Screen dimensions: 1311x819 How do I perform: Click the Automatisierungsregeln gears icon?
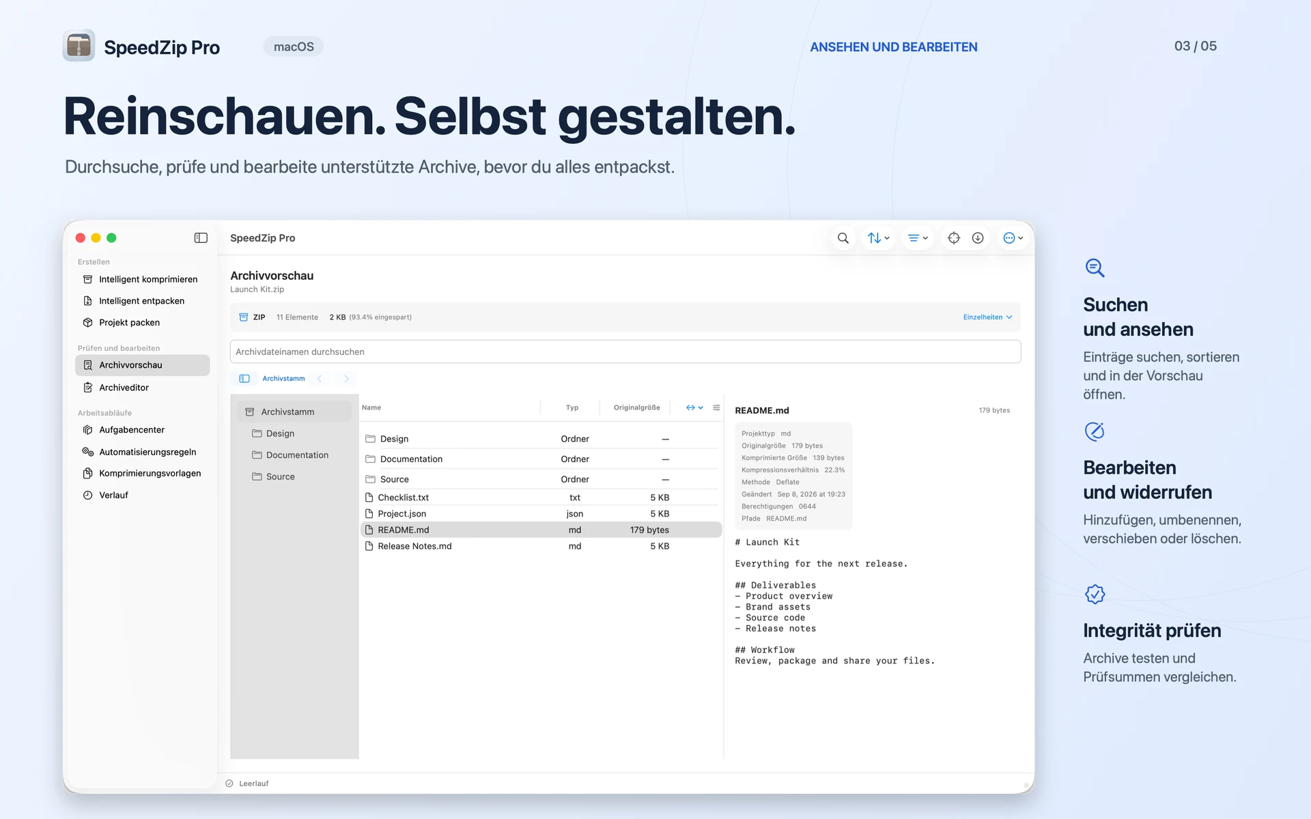tap(87, 452)
